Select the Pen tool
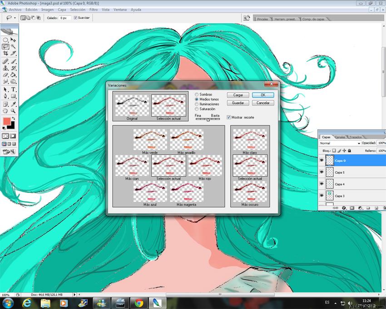386x309 pixels. (x=5, y=96)
